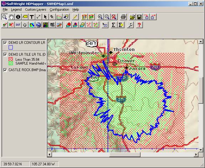
Task: Click the red question mark help icon
Action: [x=139, y=25]
